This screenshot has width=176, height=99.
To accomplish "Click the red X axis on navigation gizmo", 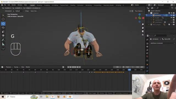I will (143, 18).
